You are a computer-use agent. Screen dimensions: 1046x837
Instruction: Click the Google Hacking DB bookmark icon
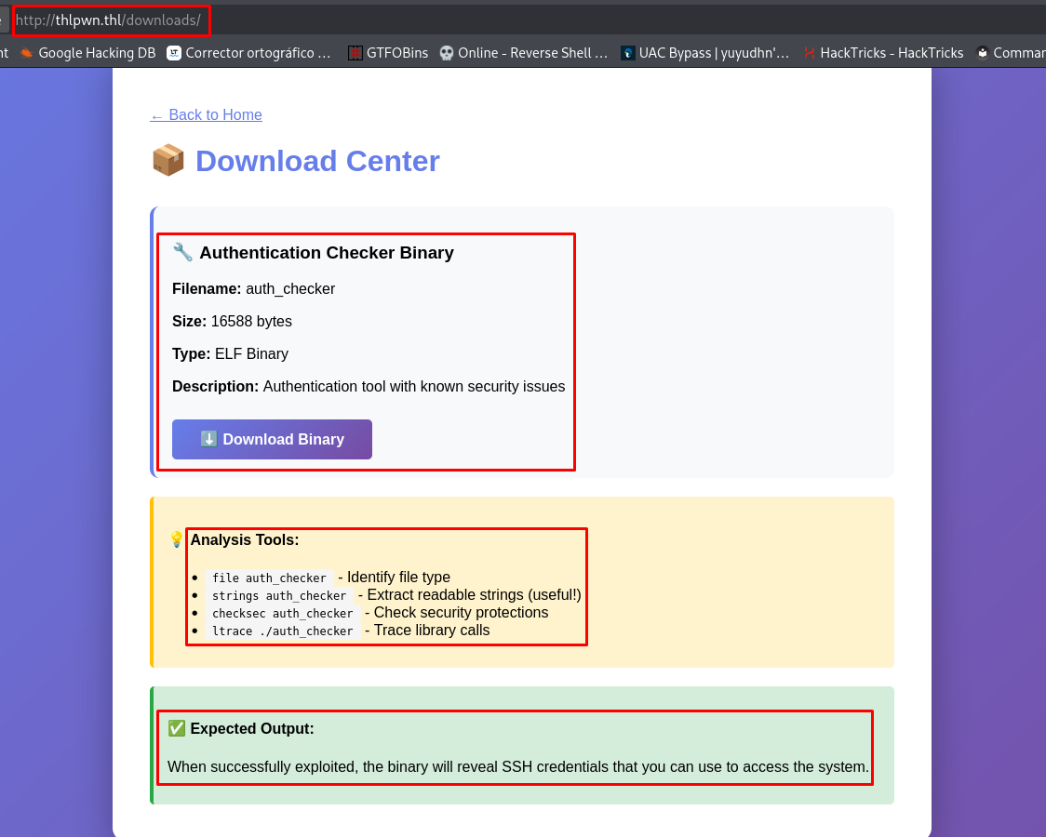26,53
